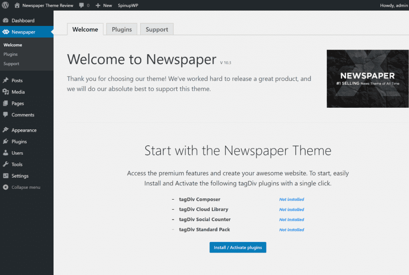Image resolution: width=409 pixels, height=275 pixels.
Task: Click tagDiv Social Counter plugin name
Action: click(x=205, y=220)
